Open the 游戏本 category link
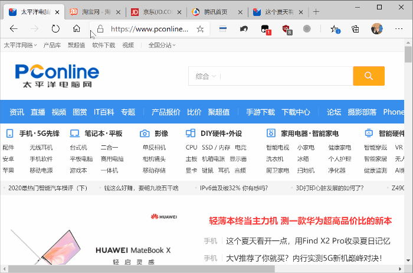The height and width of the screenshot is (273, 413). tap(78, 170)
